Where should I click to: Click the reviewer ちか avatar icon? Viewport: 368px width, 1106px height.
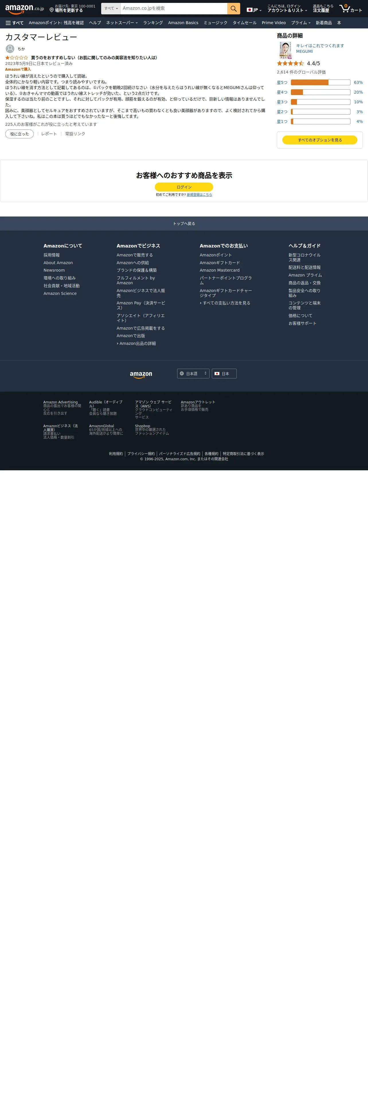[10, 49]
